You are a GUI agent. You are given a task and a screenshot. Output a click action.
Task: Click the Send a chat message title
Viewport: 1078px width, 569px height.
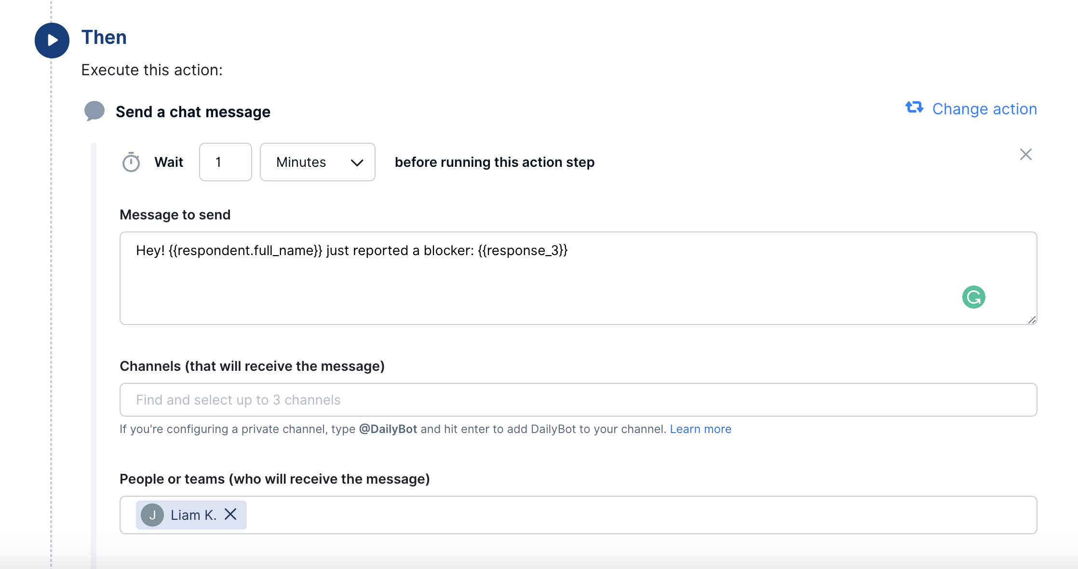(193, 112)
